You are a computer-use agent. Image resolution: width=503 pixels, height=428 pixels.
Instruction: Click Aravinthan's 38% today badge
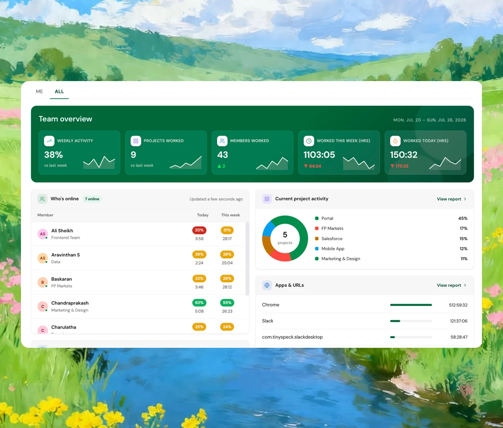(199, 255)
